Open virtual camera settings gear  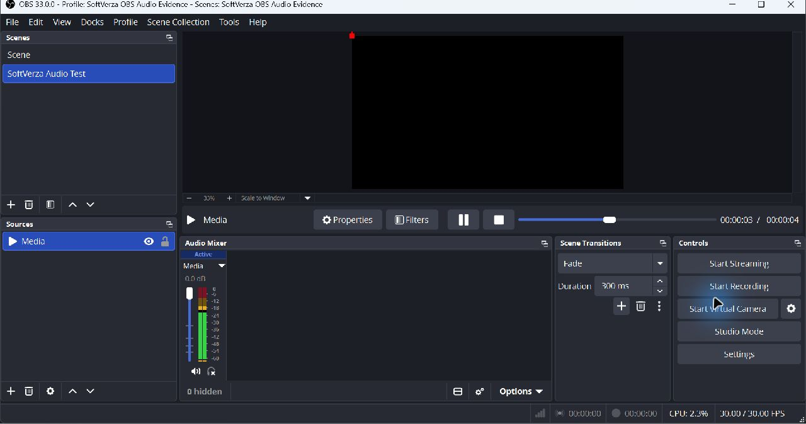(792, 309)
